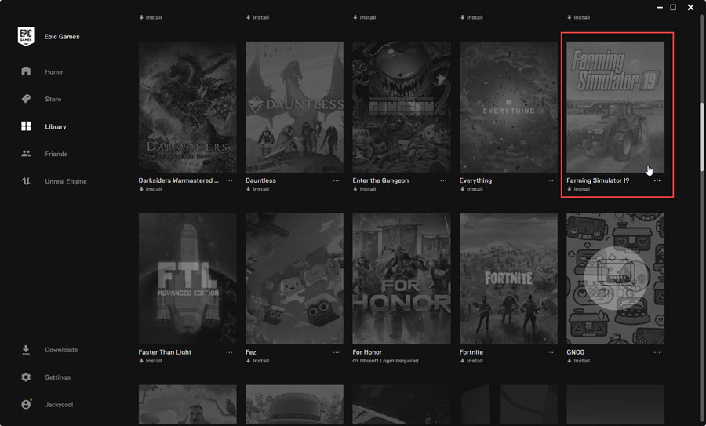The image size is (706, 426).
Task: Click the Fez cover art
Action: point(294,279)
